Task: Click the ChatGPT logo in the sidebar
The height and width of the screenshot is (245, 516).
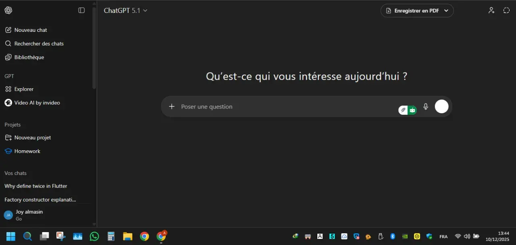Action: [x=8, y=10]
